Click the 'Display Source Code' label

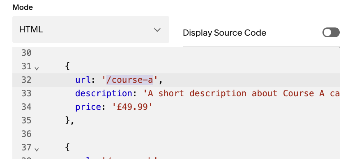(225, 33)
